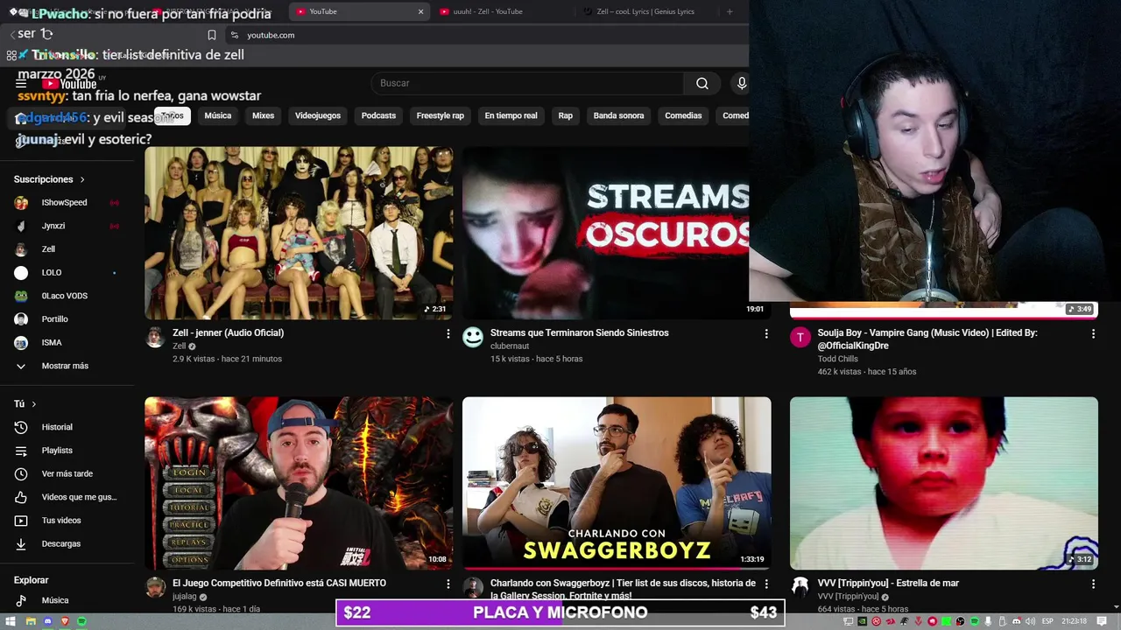The width and height of the screenshot is (1121, 630).
Task: Select the Videojuegos filter chip
Action: click(318, 115)
